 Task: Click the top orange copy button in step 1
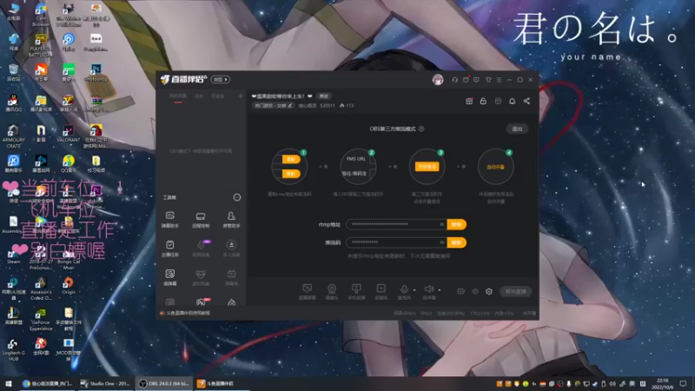pos(291,159)
